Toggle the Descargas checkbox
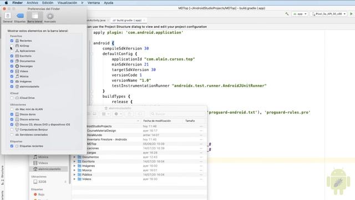This screenshot has width=355, height=200. coord(12,66)
